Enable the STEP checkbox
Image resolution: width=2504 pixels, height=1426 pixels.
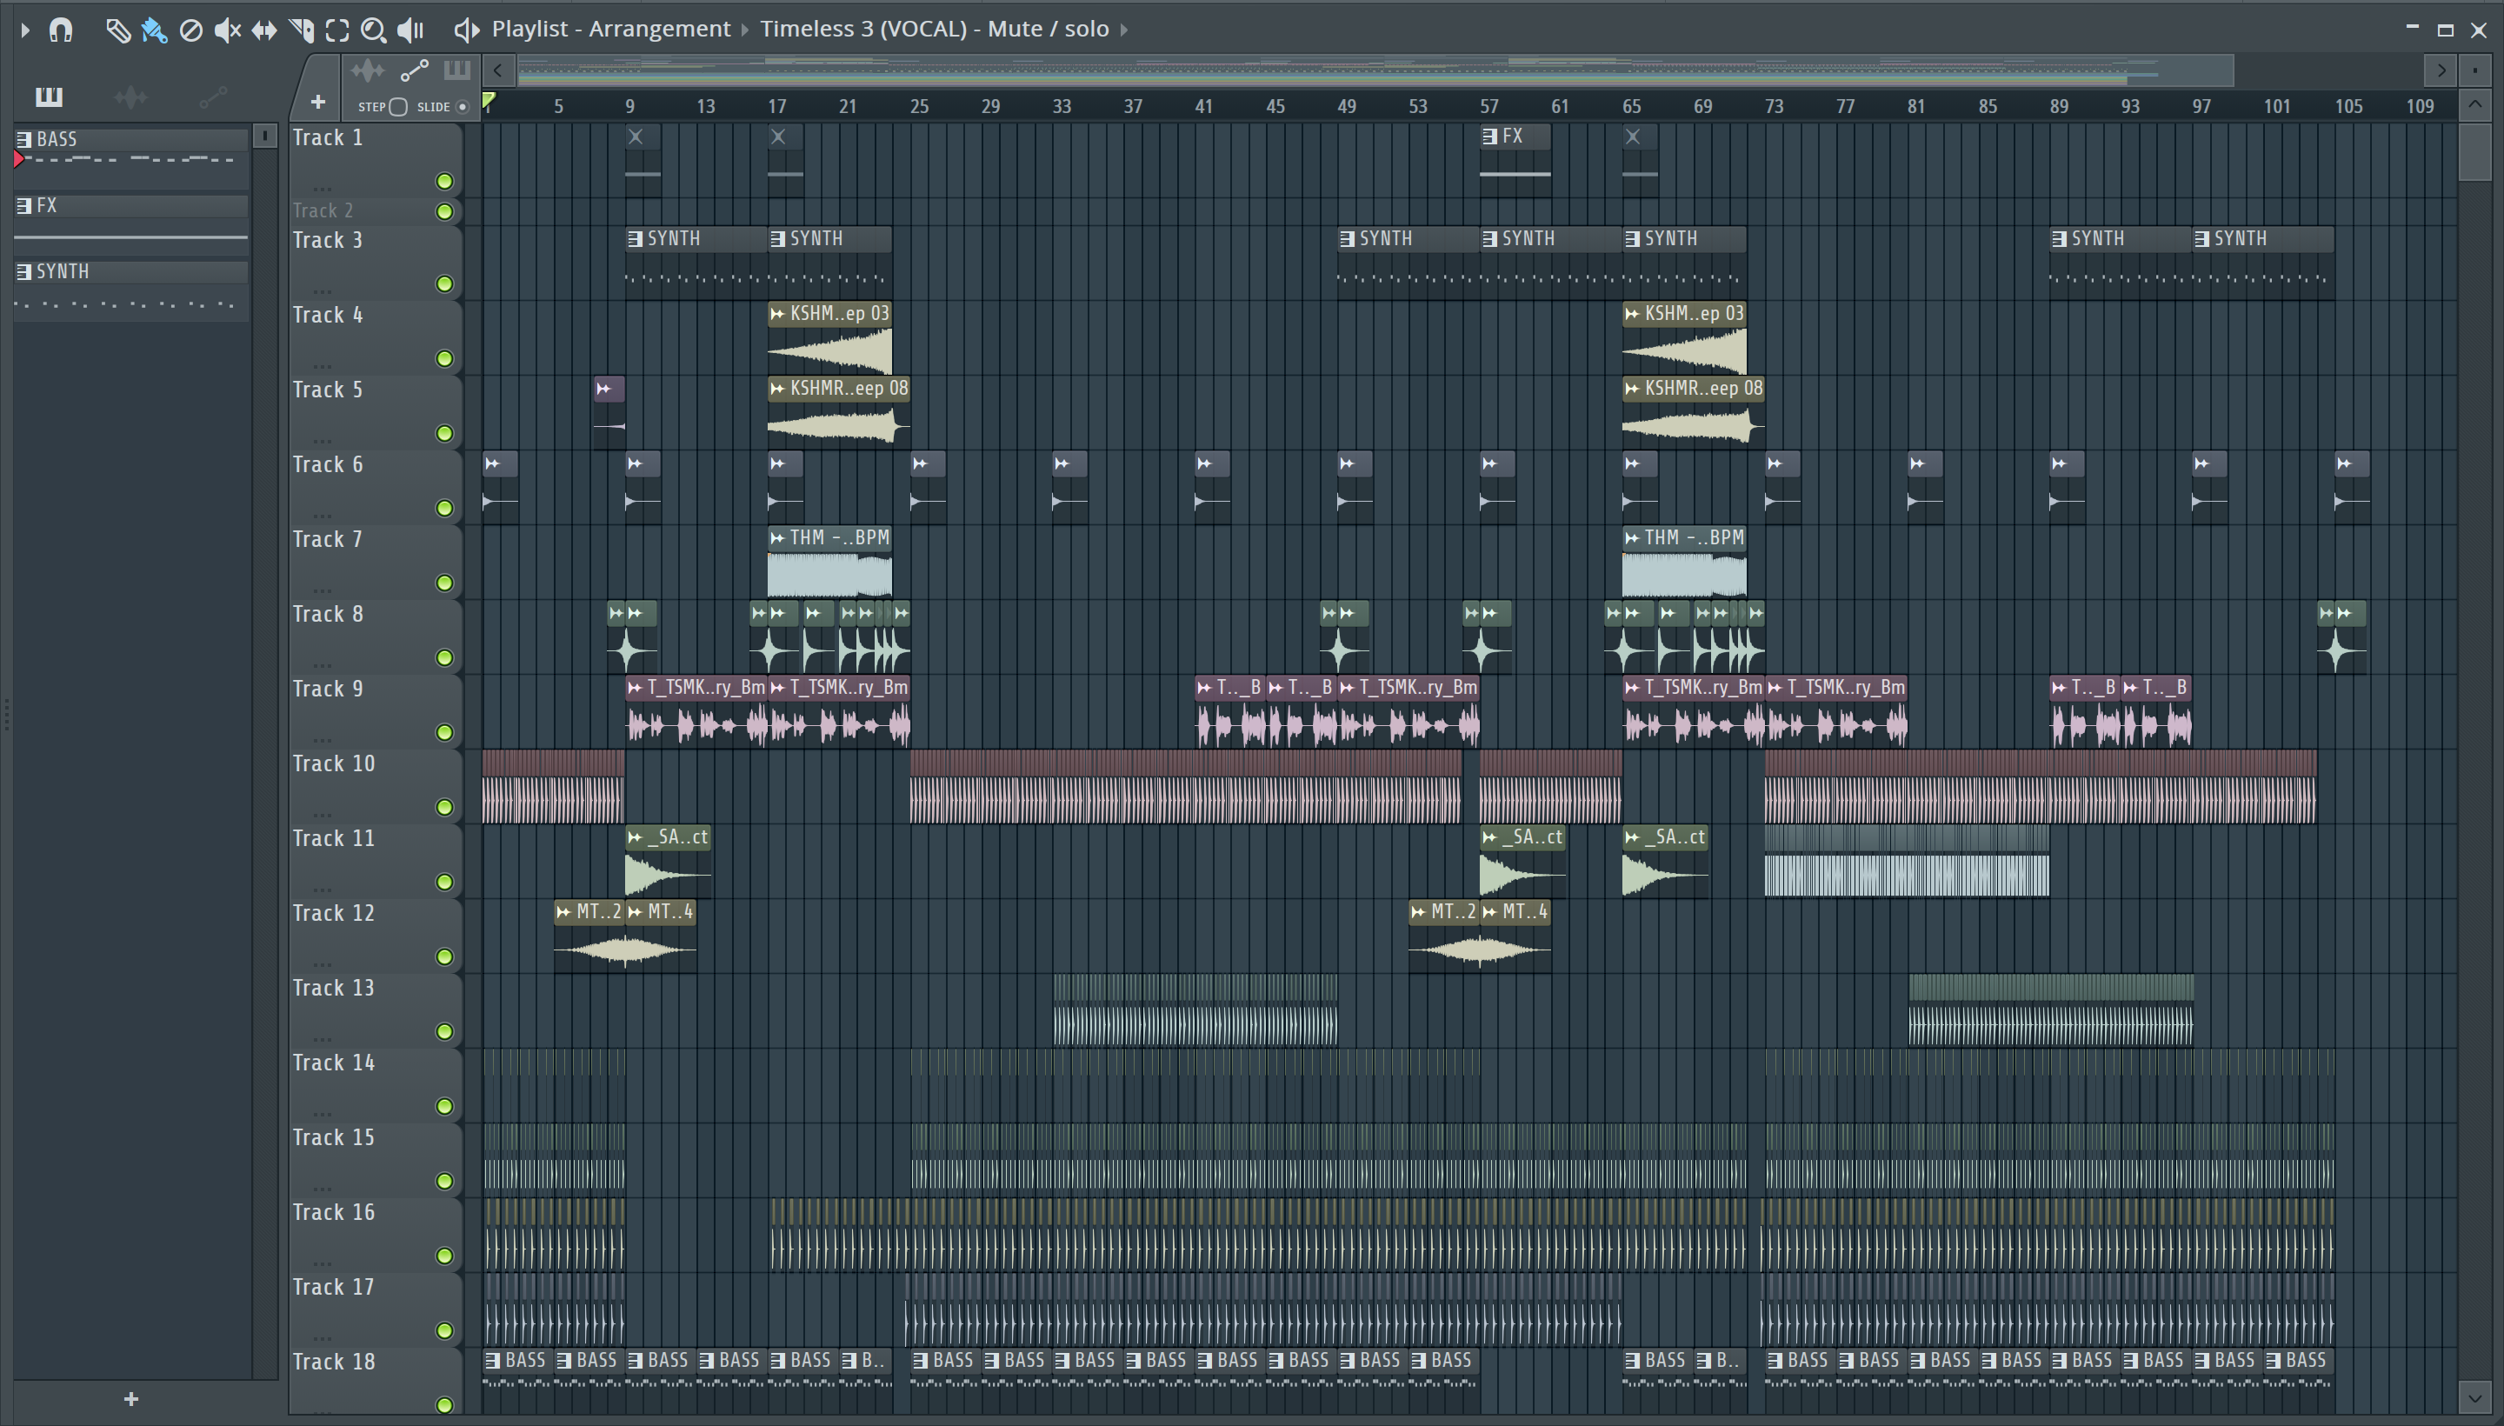pos(397,107)
